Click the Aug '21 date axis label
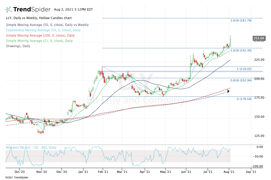 coord(229,172)
